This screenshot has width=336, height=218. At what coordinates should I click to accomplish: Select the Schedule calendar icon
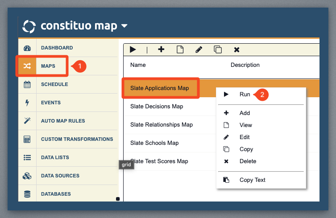[27, 84]
